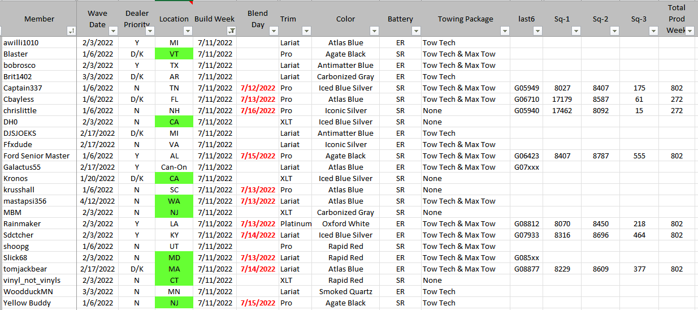
Task: Open the active Build Week filter icon
Action: 232,31
